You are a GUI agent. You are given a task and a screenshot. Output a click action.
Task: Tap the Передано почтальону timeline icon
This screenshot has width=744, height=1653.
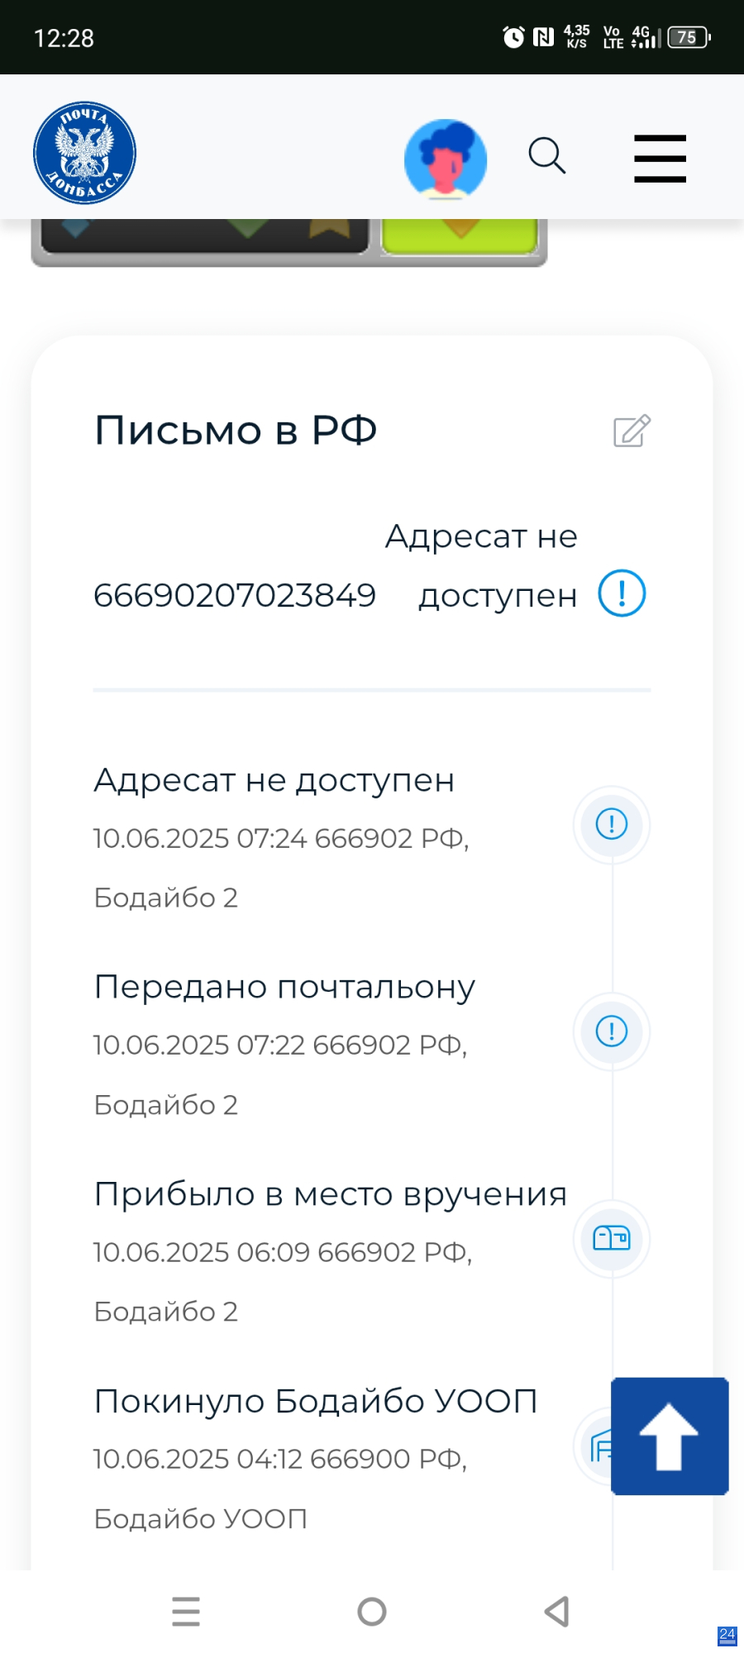(x=612, y=1031)
